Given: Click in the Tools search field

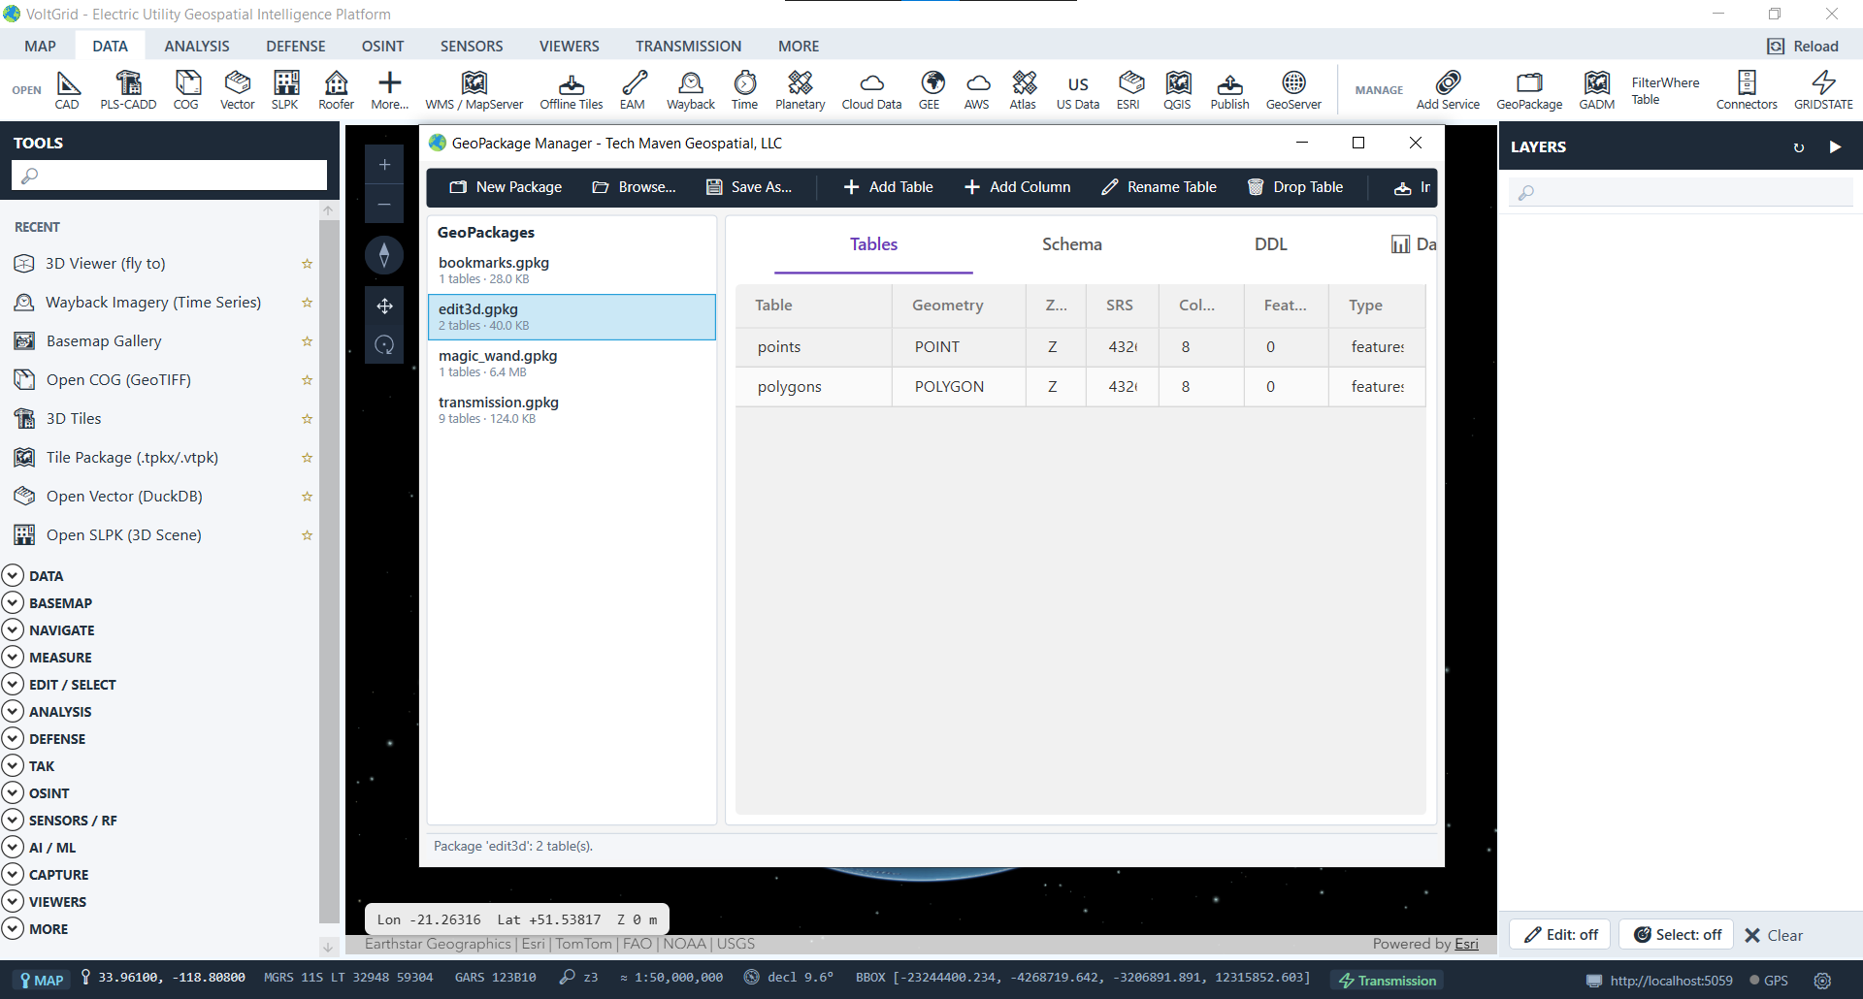Looking at the screenshot, I should click(169, 175).
